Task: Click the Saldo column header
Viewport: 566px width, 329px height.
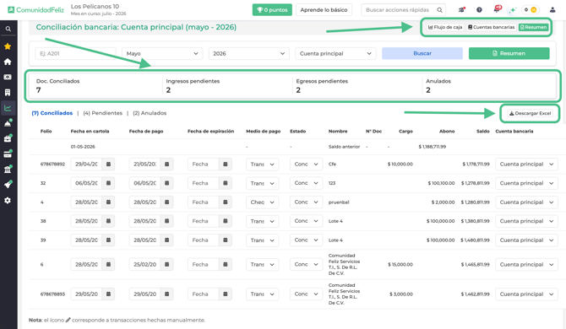Action: coord(482,131)
